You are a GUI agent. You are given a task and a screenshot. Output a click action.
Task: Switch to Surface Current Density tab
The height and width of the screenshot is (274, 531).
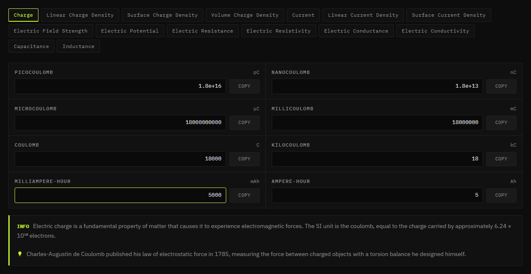(x=449, y=15)
